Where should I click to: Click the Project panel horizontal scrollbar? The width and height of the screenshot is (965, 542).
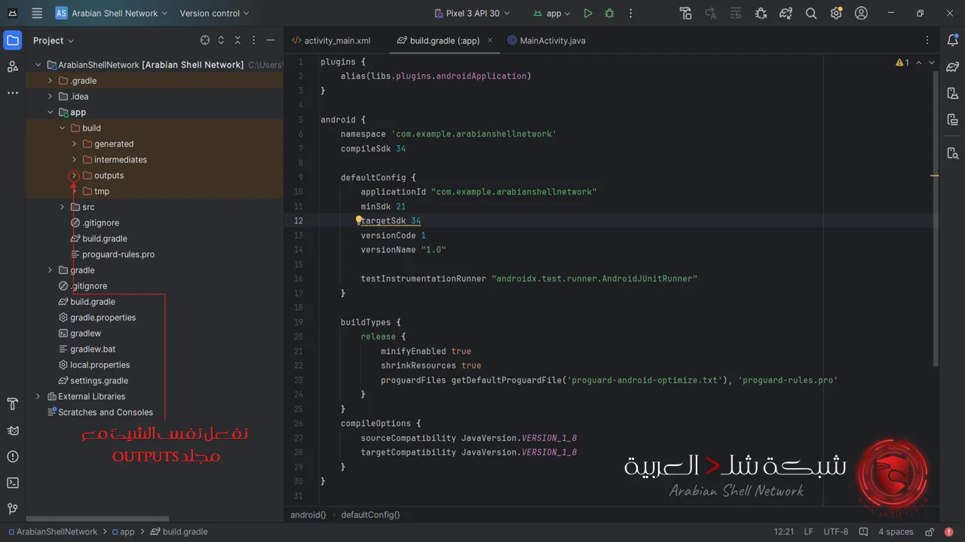click(97, 519)
